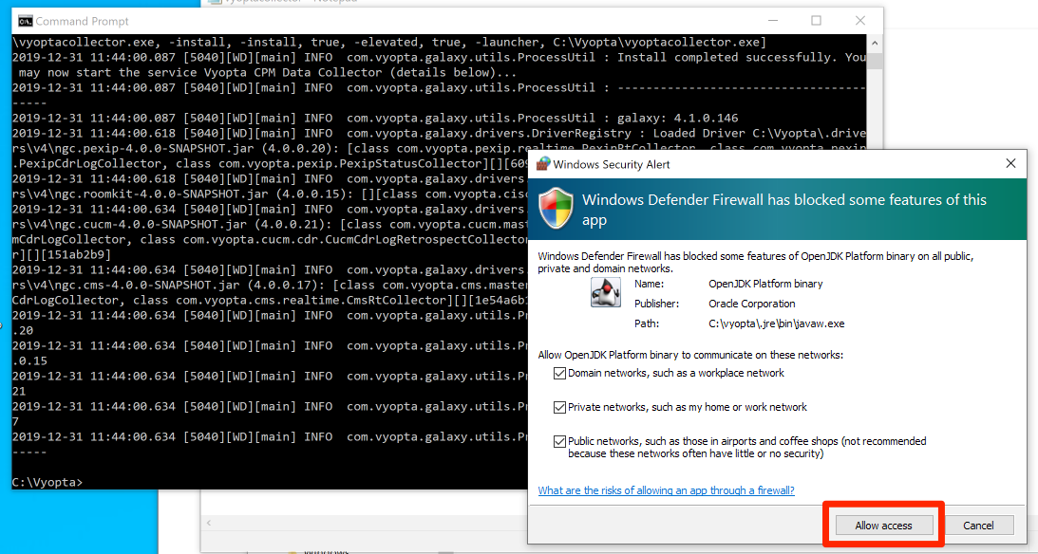Toggle the Public networks checkbox
Screen dimensions: 1038x554
(559, 442)
